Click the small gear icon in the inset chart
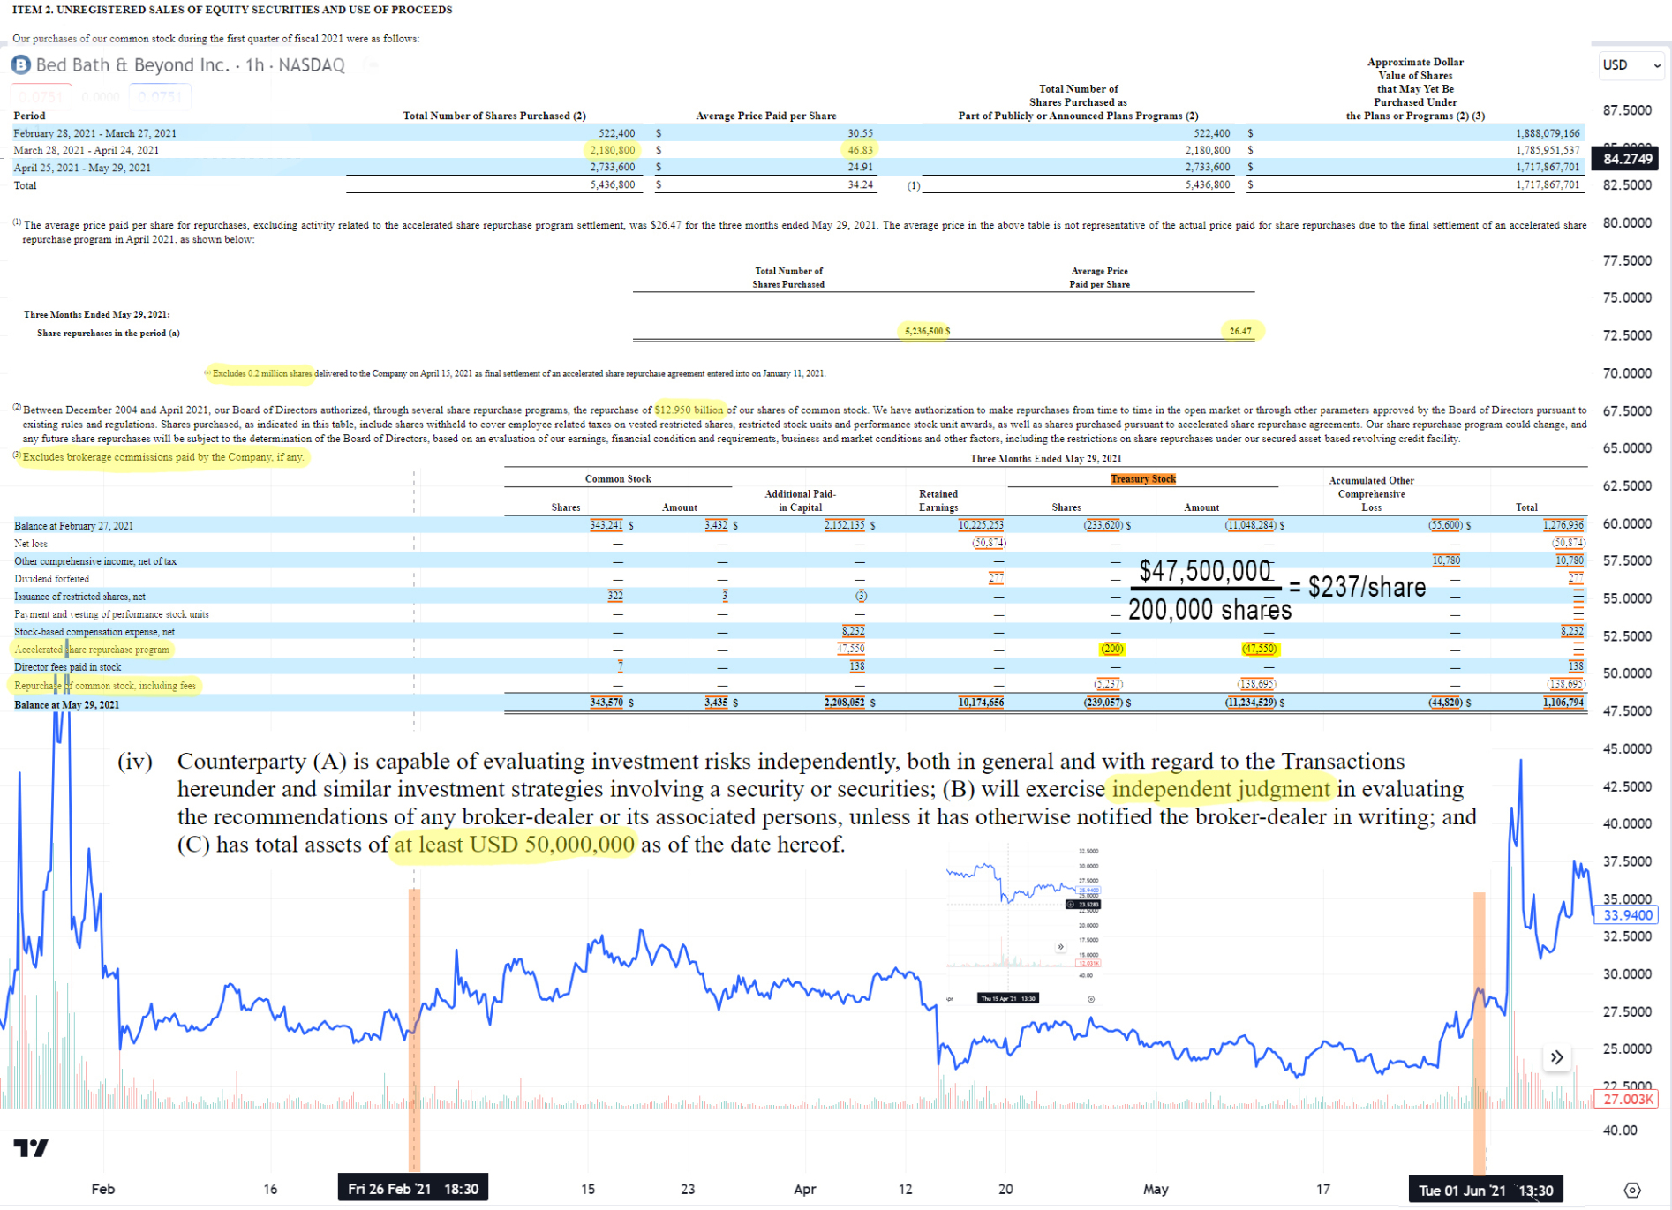 (x=1091, y=999)
